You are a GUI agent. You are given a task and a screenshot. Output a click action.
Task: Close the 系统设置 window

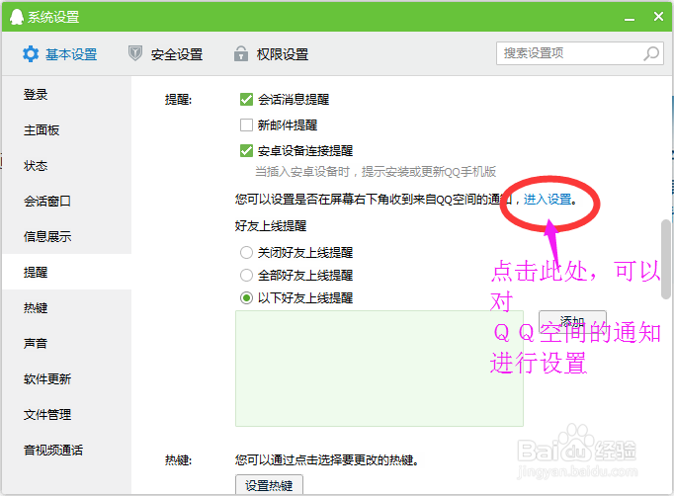[658, 17]
